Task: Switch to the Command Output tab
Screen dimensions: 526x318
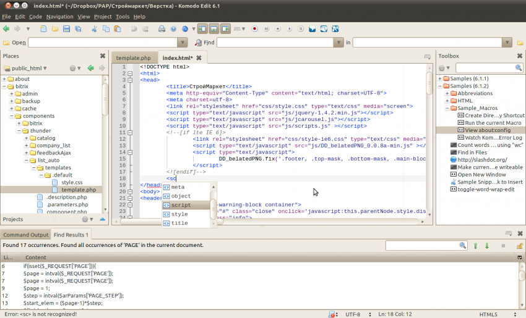Action: click(26, 235)
